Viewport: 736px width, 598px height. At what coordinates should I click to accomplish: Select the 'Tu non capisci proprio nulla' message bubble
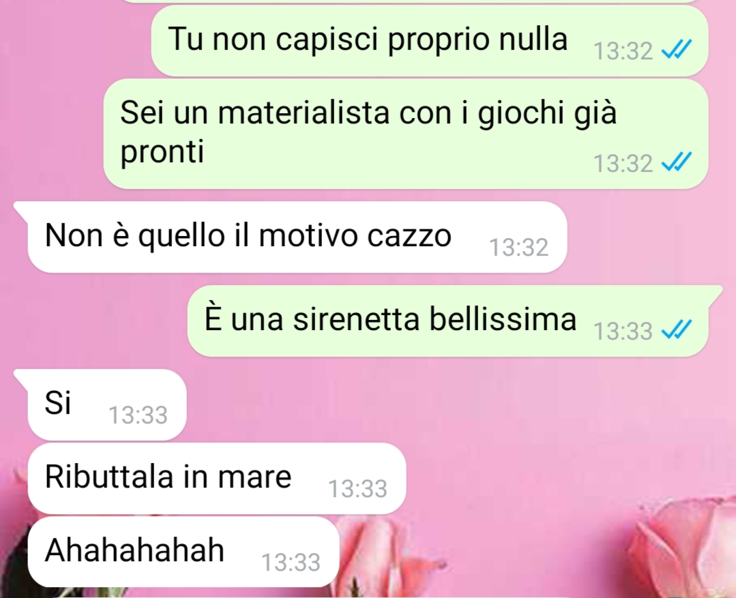pyautogui.click(x=430, y=41)
